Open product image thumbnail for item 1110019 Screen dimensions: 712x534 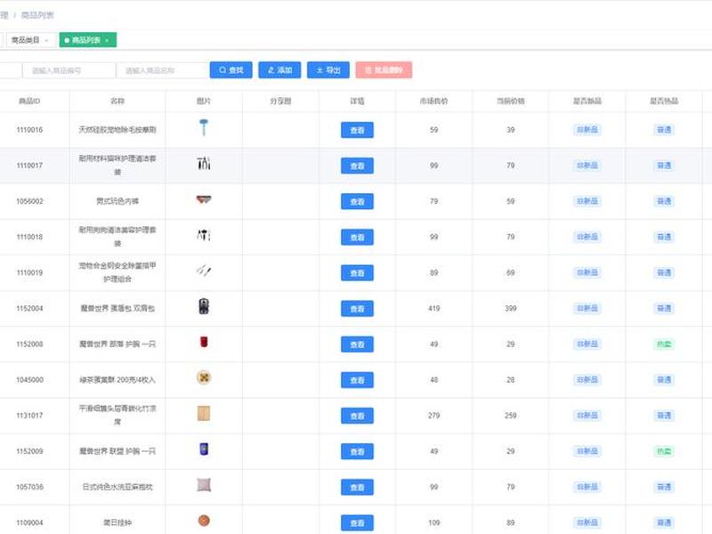[x=204, y=271]
